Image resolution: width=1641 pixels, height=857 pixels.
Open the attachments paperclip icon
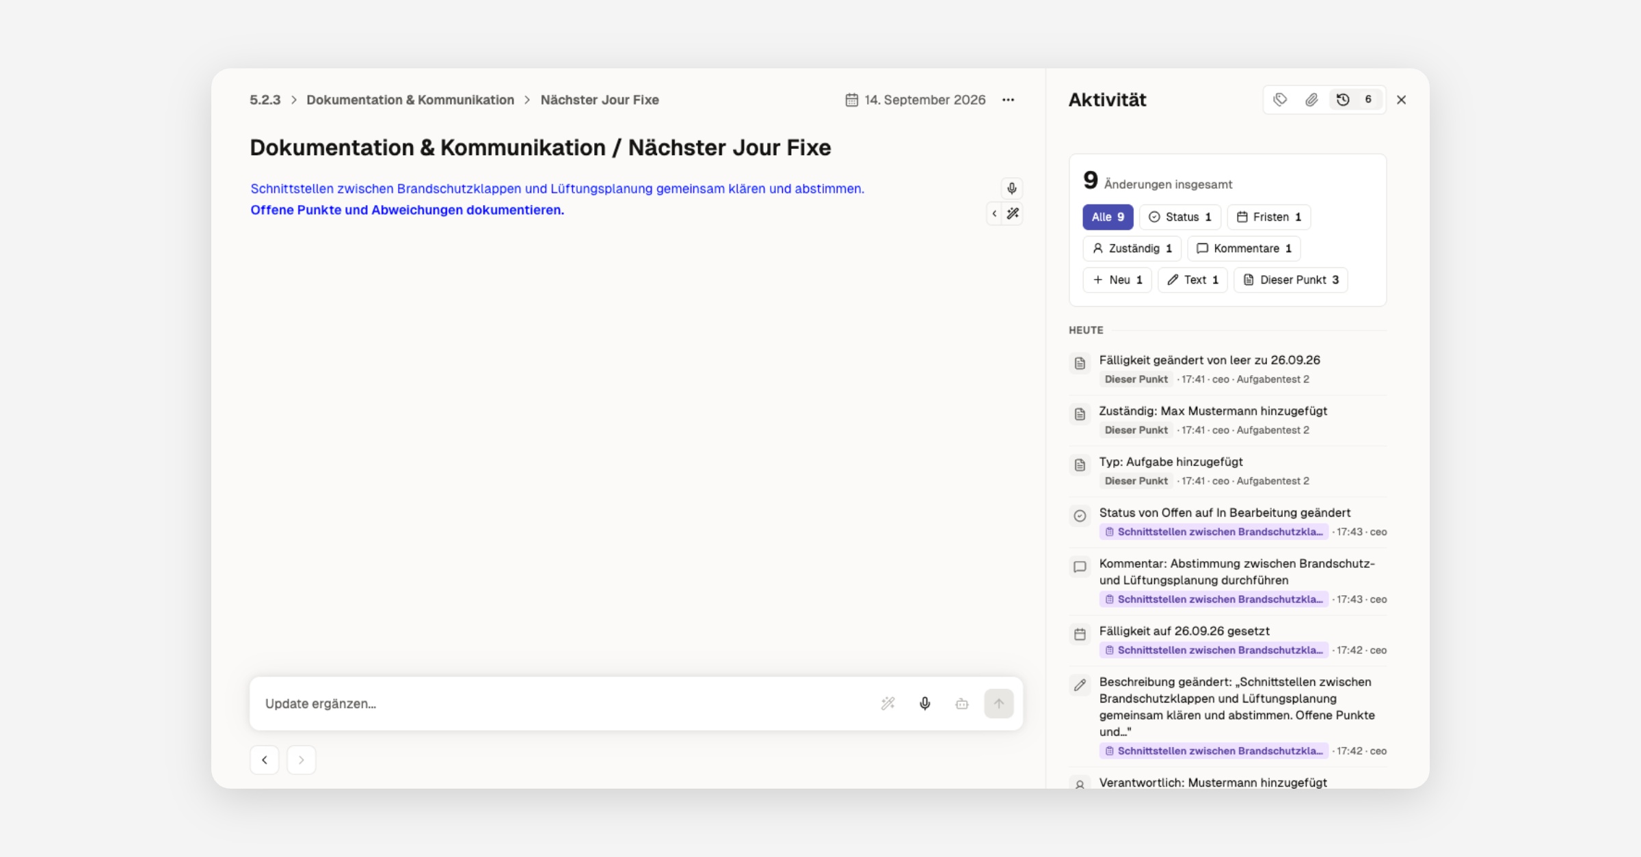coord(1311,100)
